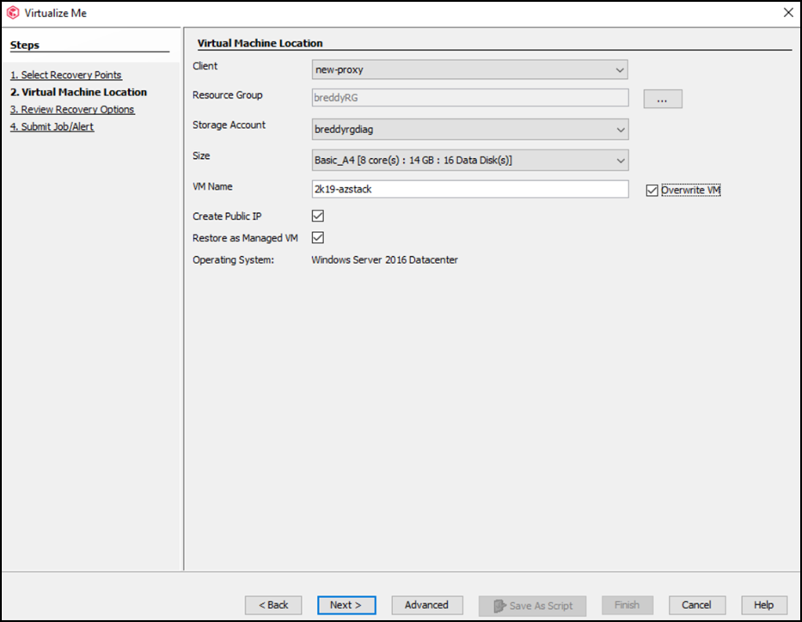Open the Review Recovery Options step
Viewport: 802px width, 622px height.
[72, 109]
